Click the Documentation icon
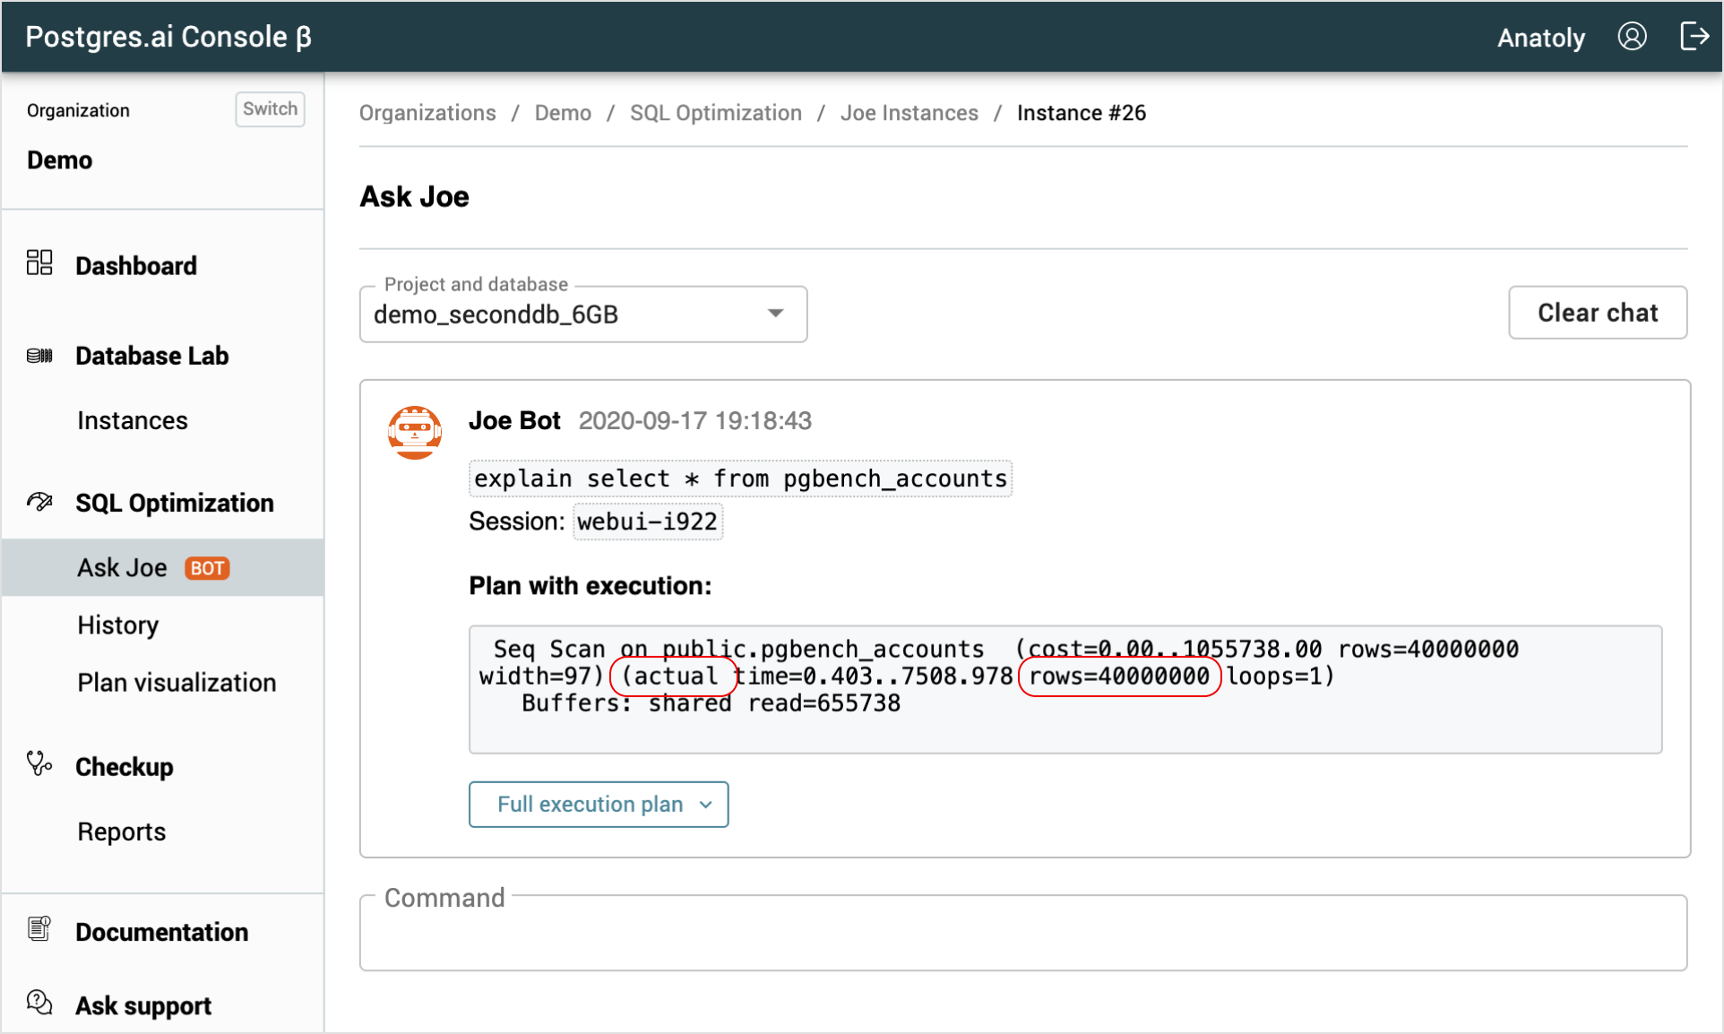 pos(39,928)
